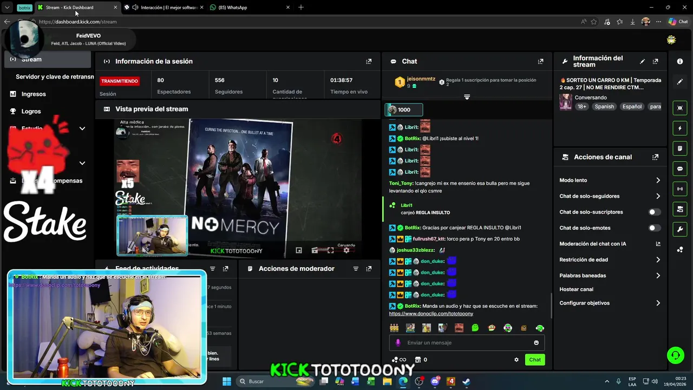This screenshot has width=693, height=390.
Task: Open filter icon in Acciones de moderador
Action: click(x=356, y=269)
